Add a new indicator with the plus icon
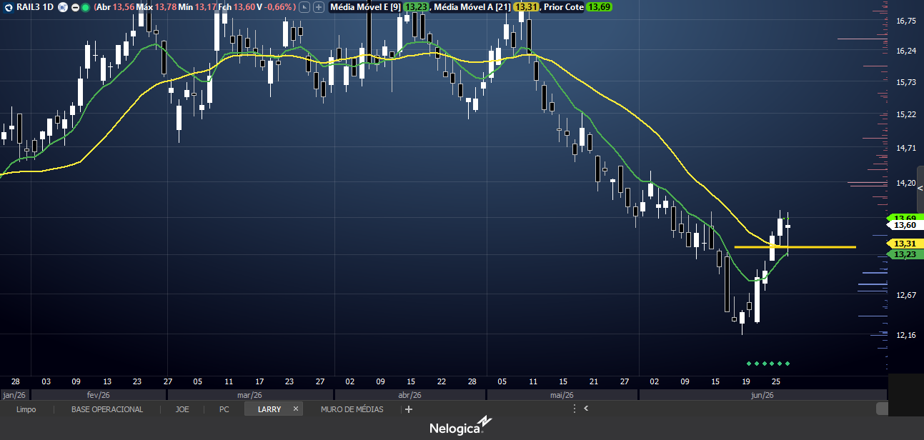 pyautogui.click(x=319, y=7)
